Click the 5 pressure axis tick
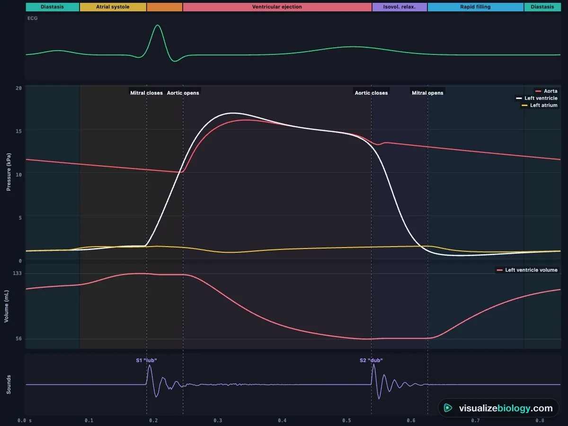 pyautogui.click(x=20, y=217)
